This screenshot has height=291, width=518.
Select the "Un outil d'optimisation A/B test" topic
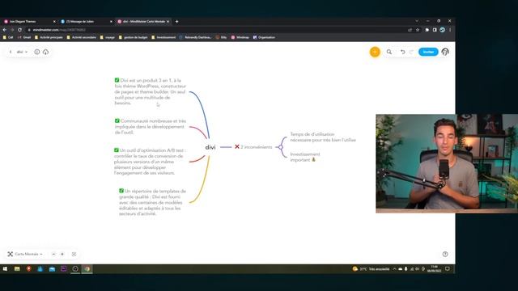[150, 162]
